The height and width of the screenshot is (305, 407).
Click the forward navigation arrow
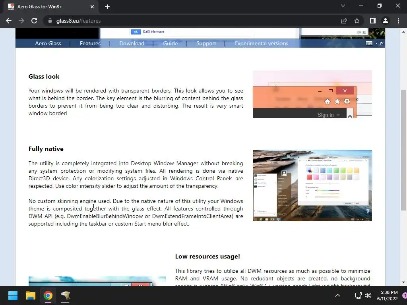pos(21,21)
